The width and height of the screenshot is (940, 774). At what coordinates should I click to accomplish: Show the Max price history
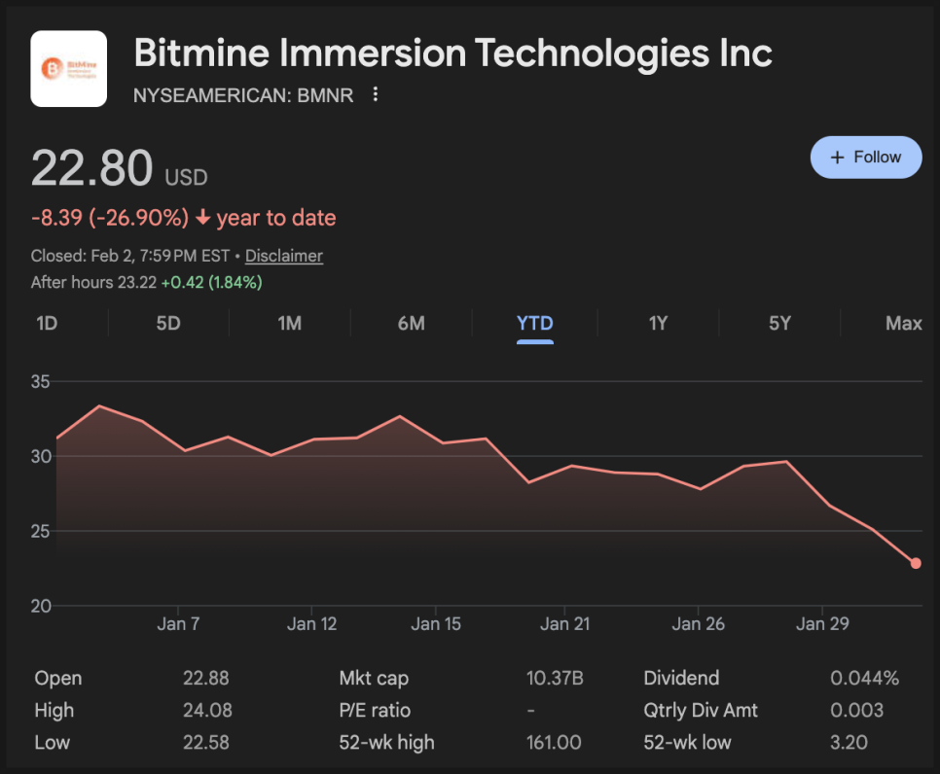point(903,323)
